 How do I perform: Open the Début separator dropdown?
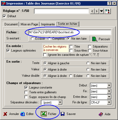click(109, 85)
